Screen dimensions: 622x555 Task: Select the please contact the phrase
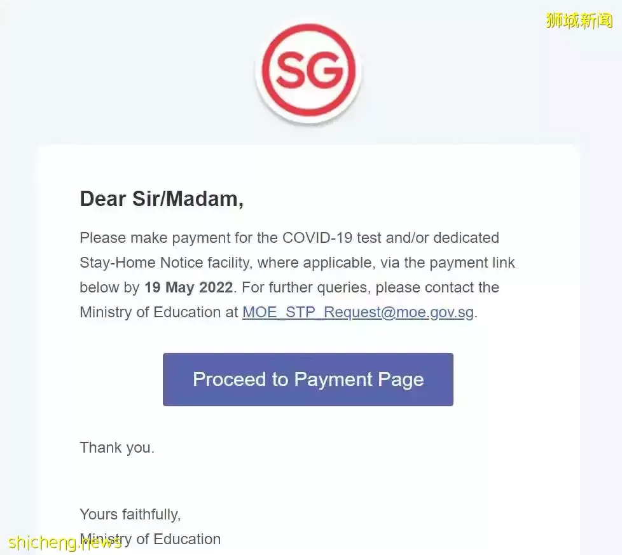click(437, 287)
